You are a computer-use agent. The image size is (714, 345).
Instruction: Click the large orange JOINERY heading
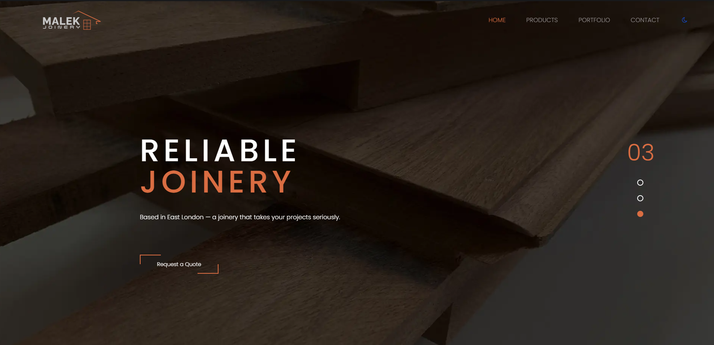216,182
